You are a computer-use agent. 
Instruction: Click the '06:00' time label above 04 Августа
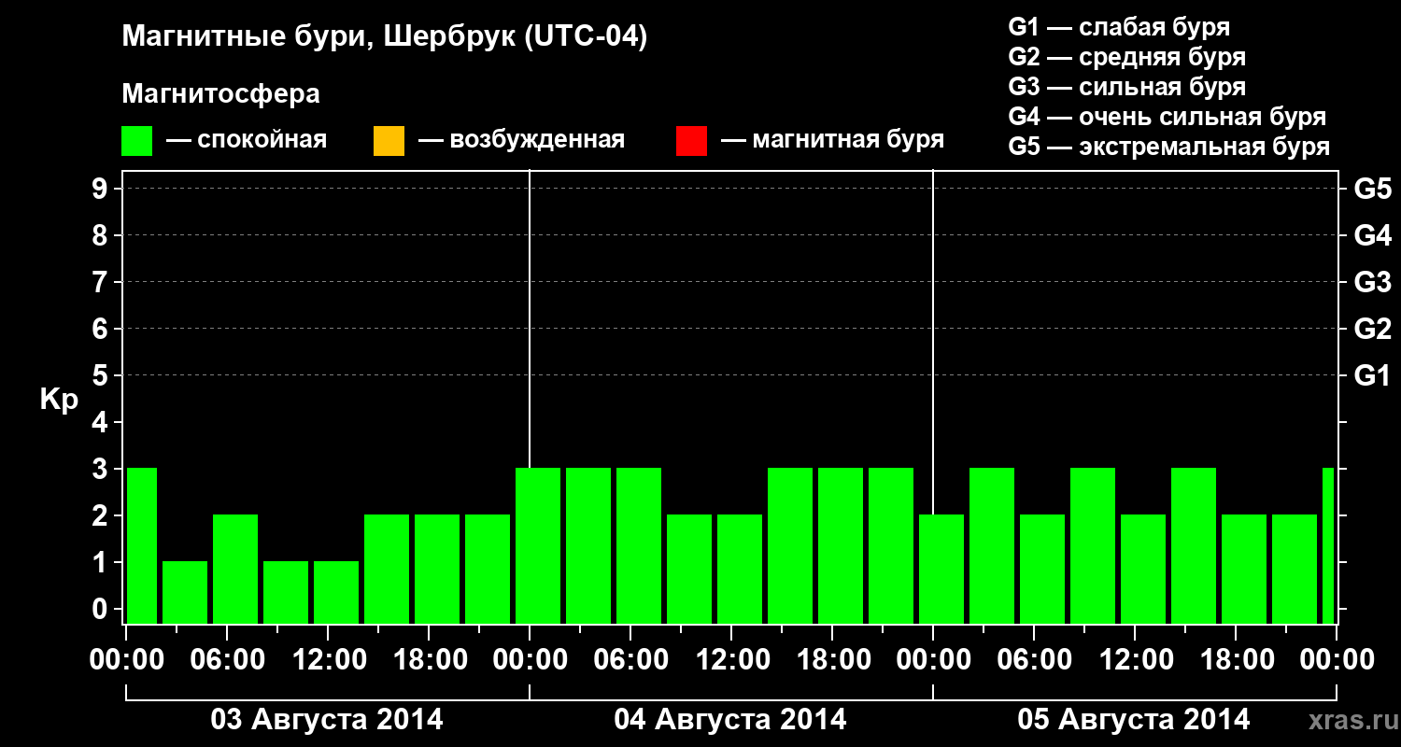coord(631,659)
